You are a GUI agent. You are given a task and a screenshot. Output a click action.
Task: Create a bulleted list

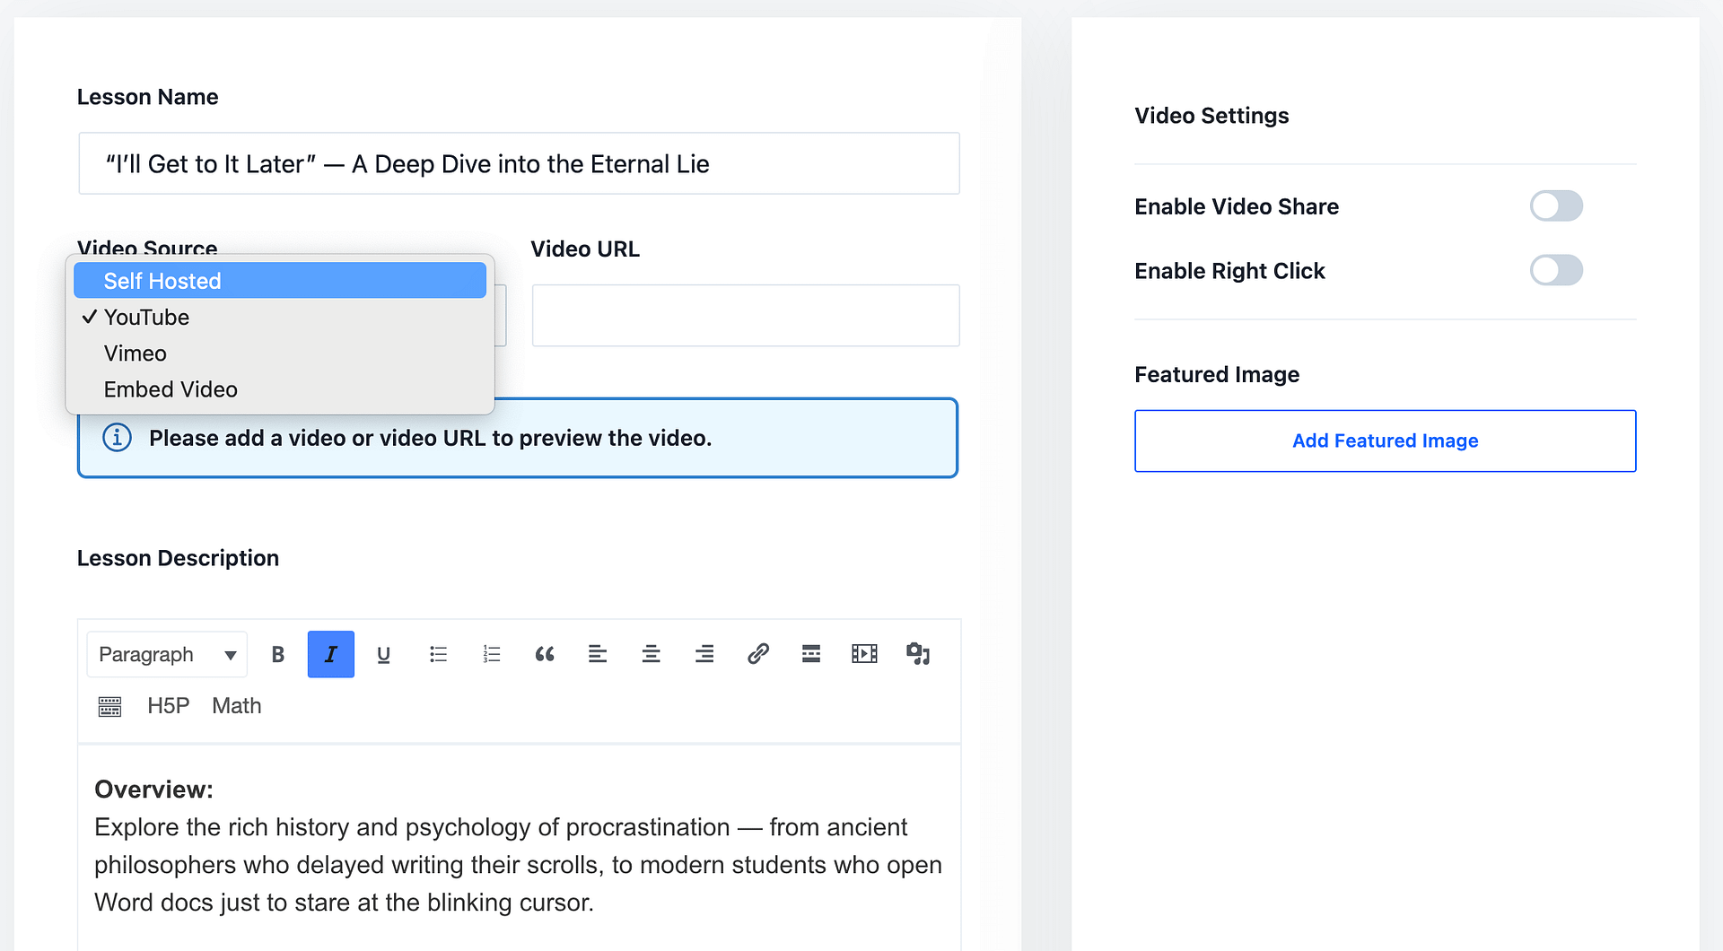coord(438,654)
